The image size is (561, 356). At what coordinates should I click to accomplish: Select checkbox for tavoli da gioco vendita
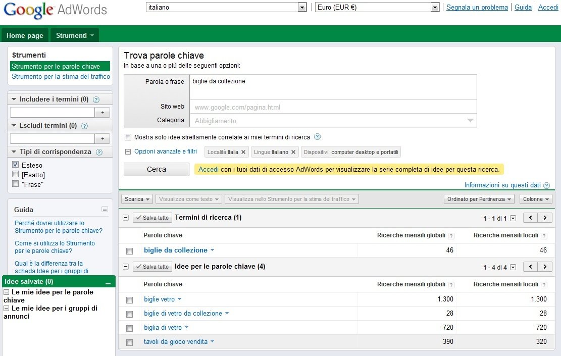tap(129, 342)
